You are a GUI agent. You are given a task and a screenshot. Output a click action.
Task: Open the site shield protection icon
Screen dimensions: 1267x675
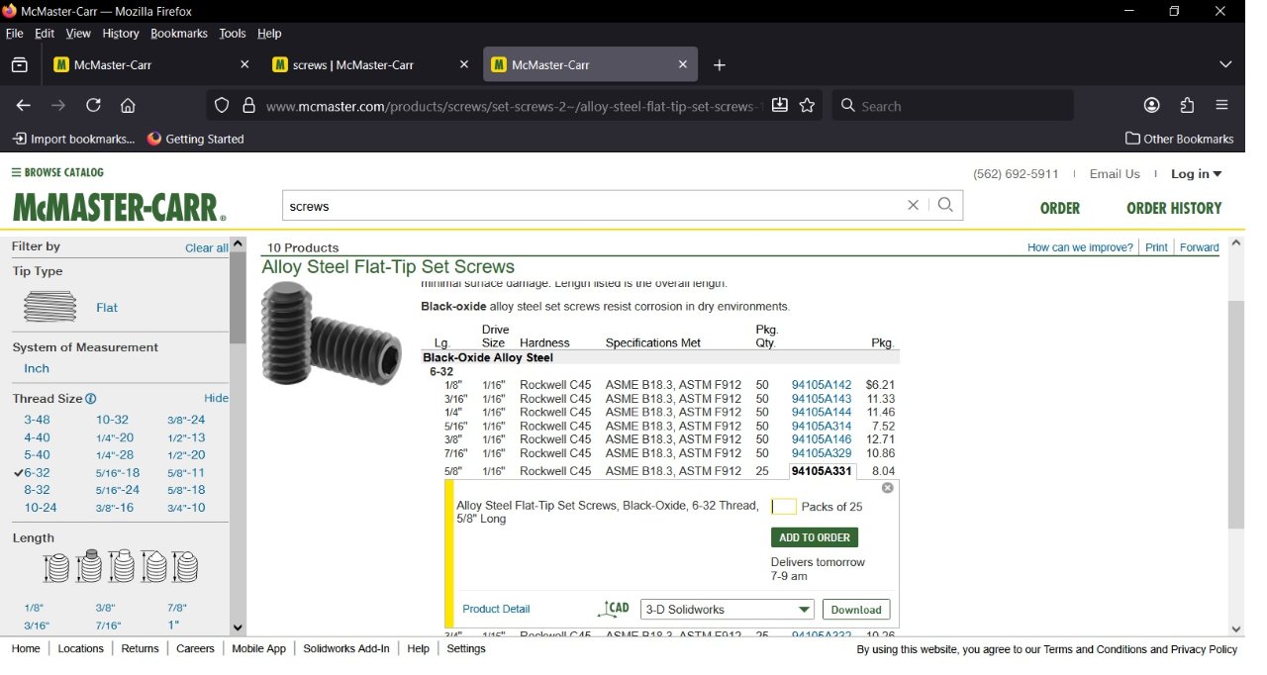pos(222,106)
